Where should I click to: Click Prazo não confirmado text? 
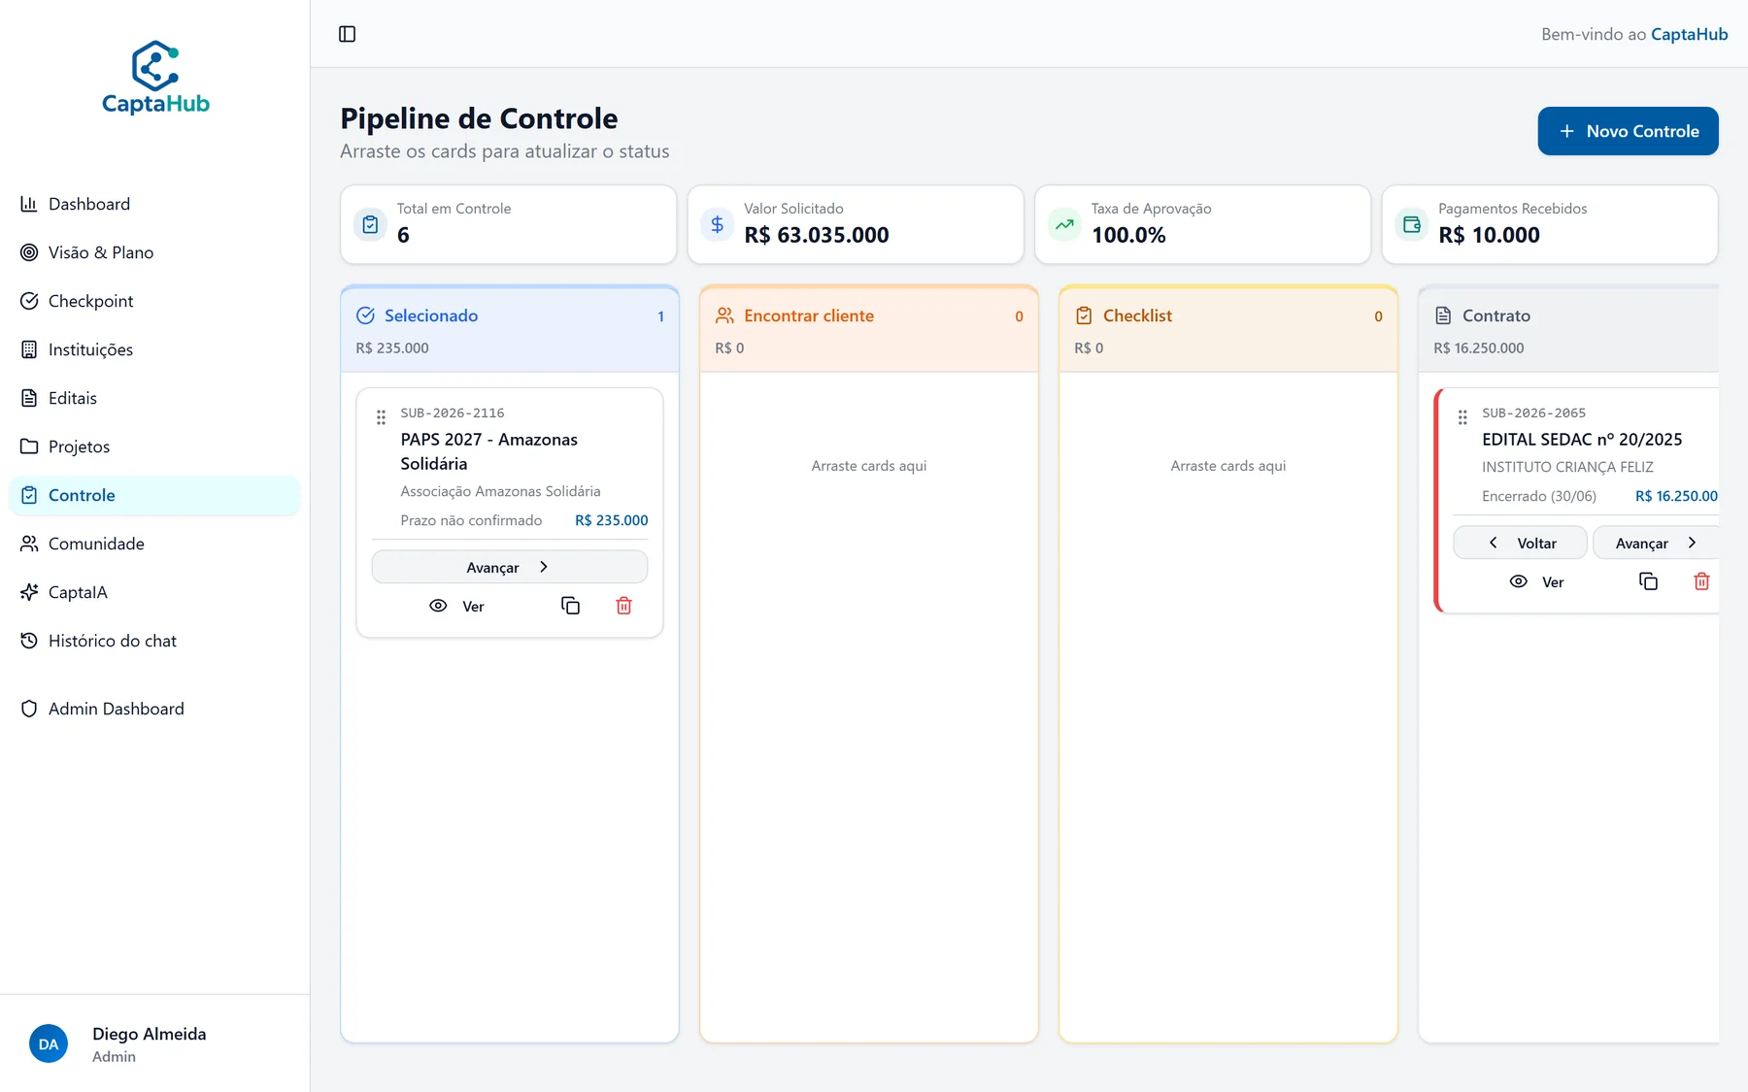(471, 520)
